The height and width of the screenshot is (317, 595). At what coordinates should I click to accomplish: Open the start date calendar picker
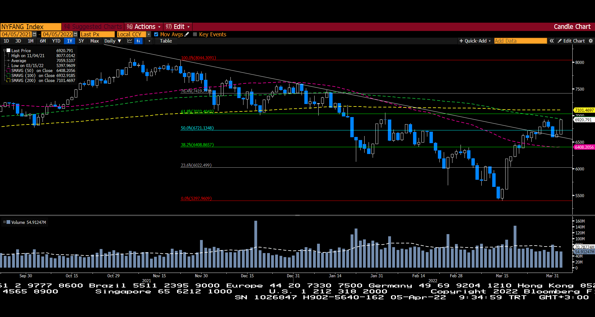point(34,34)
